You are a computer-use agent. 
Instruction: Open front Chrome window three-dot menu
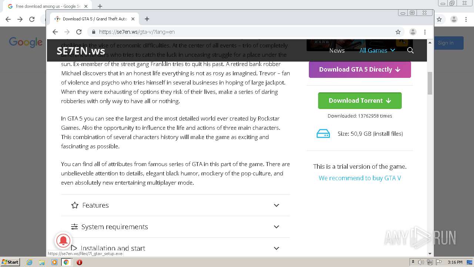coord(425,32)
